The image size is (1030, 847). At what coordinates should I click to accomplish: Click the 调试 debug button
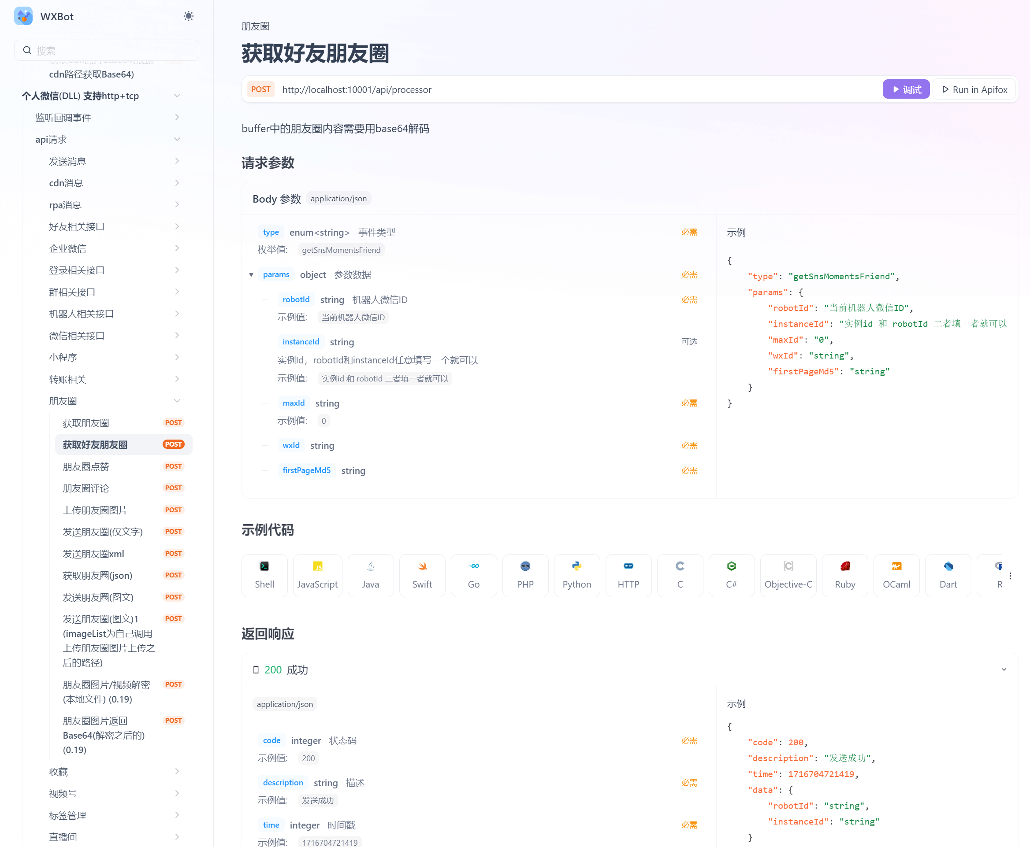[x=906, y=89]
